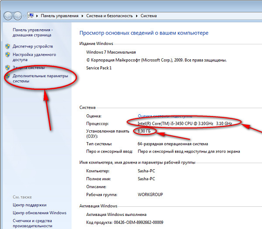This screenshot has height=229, width=262.
Task: Click Перо и сенсорный ввод недоступны value
Action: (189, 151)
